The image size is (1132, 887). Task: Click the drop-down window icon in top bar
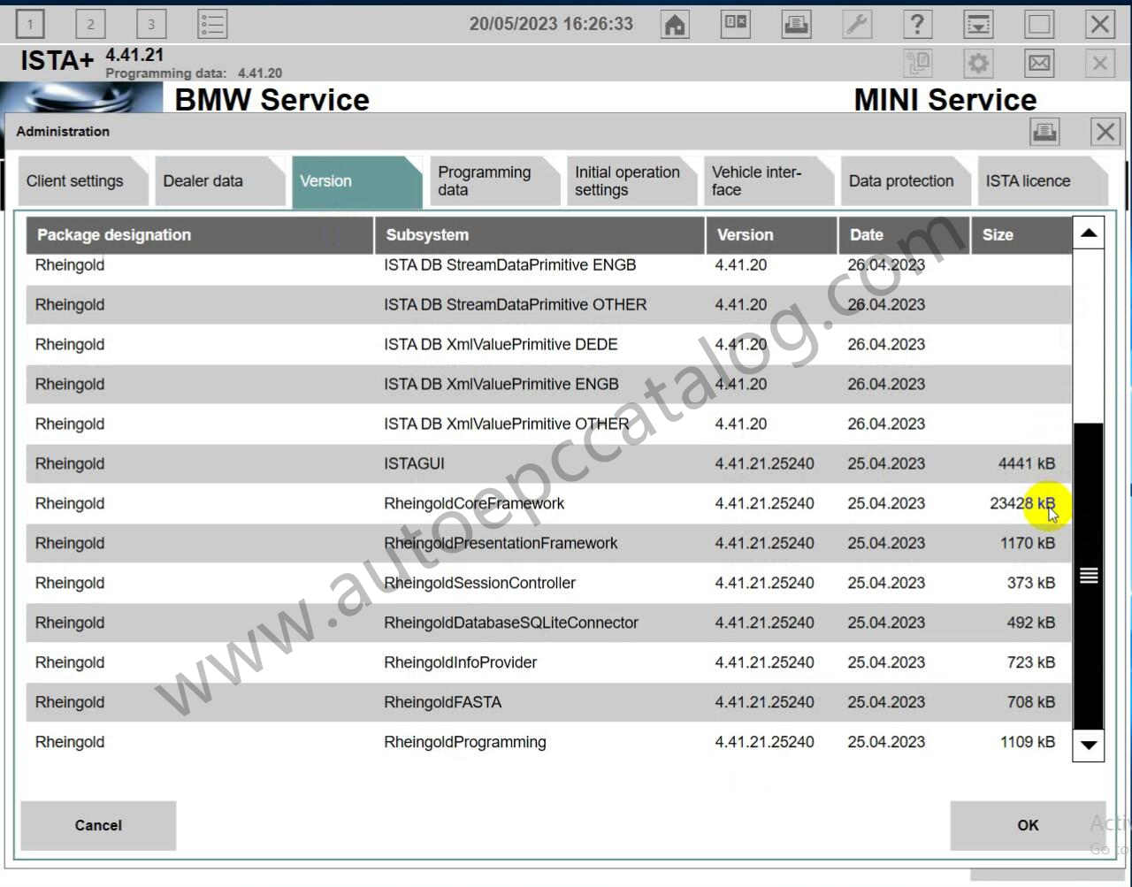(x=978, y=24)
